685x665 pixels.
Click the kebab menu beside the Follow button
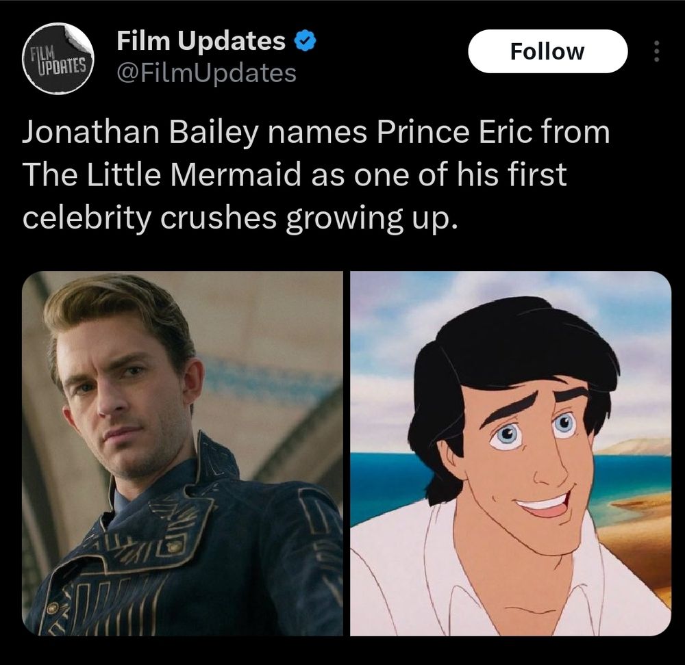coord(656,51)
